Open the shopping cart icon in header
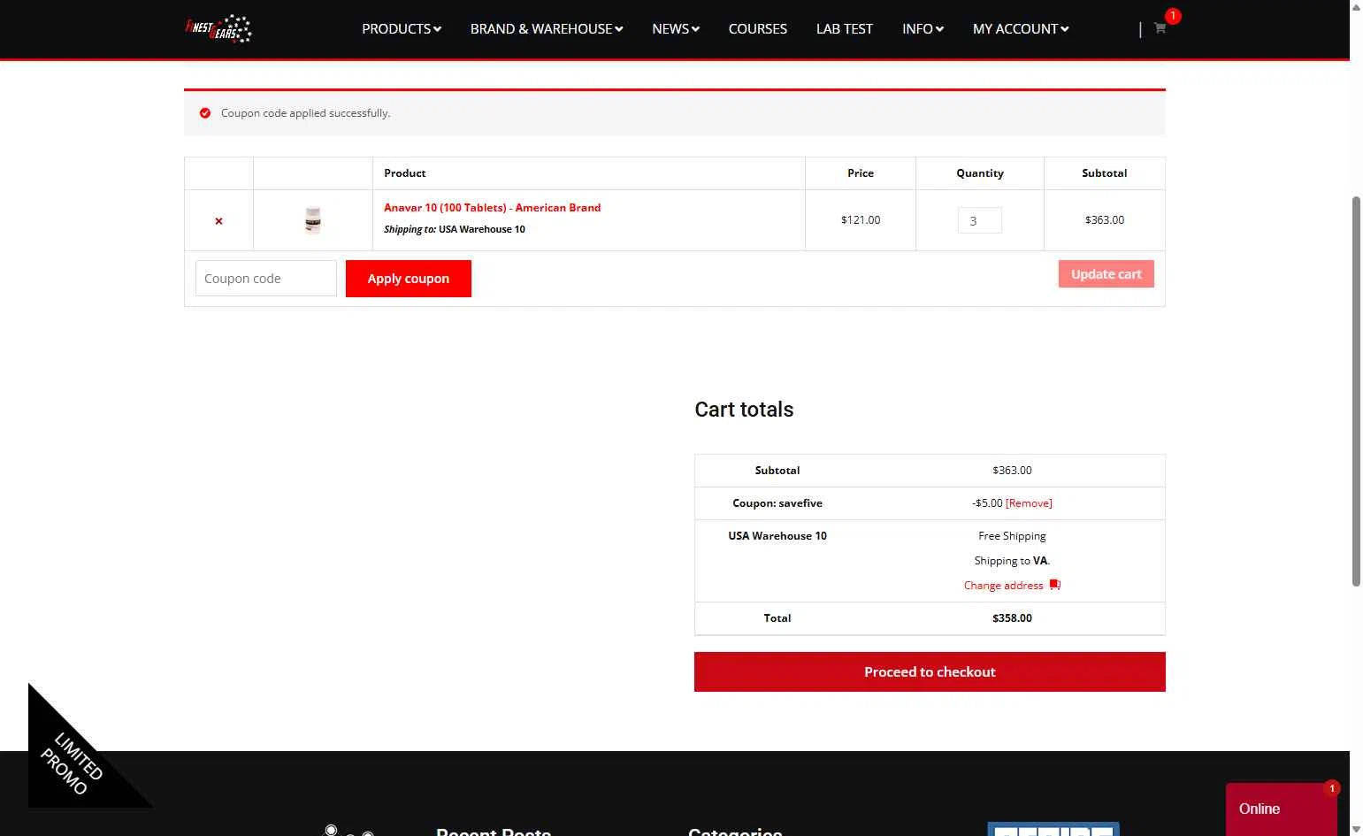 [1160, 28]
